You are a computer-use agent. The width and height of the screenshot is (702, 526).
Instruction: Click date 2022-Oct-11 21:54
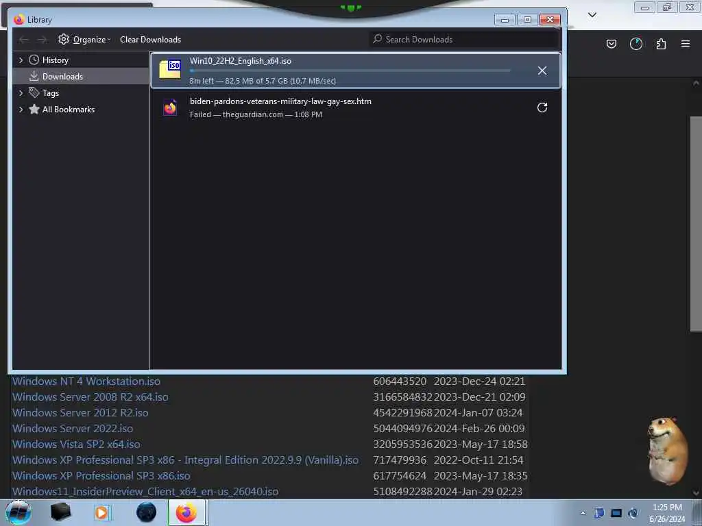pyautogui.click(x=479, y=460)
